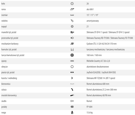Click the saddle icon beside siodło
Screen dimensions: 135x115
[72, 101]
